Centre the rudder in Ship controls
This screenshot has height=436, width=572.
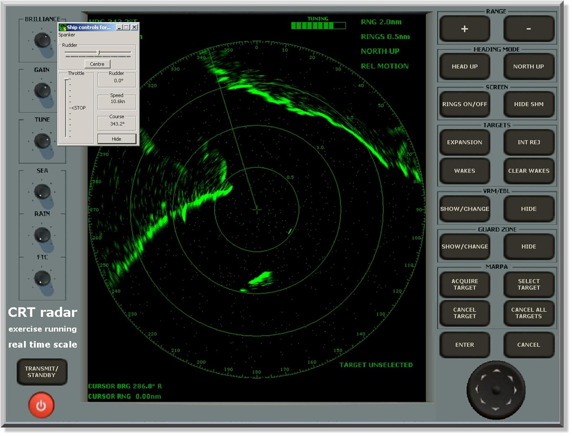pyautogui.click(x=97, y=64)
